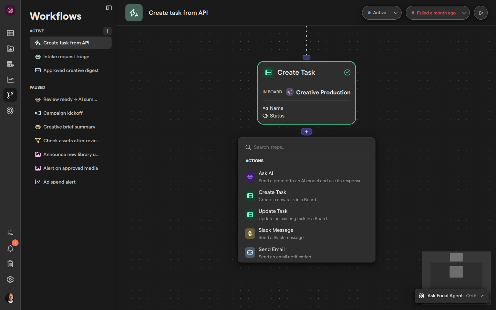Run the workflow with play button
This screenshot has width=496, height=310.
[481, 13]
